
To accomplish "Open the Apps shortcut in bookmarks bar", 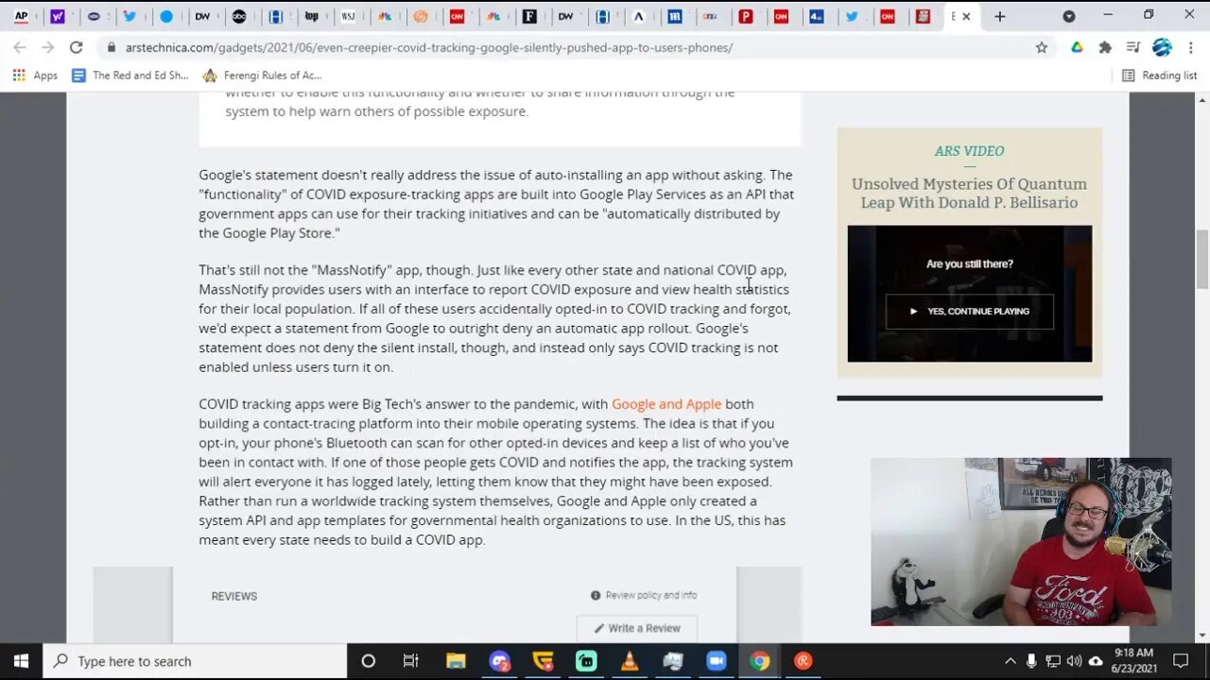I will pos(34,76).
